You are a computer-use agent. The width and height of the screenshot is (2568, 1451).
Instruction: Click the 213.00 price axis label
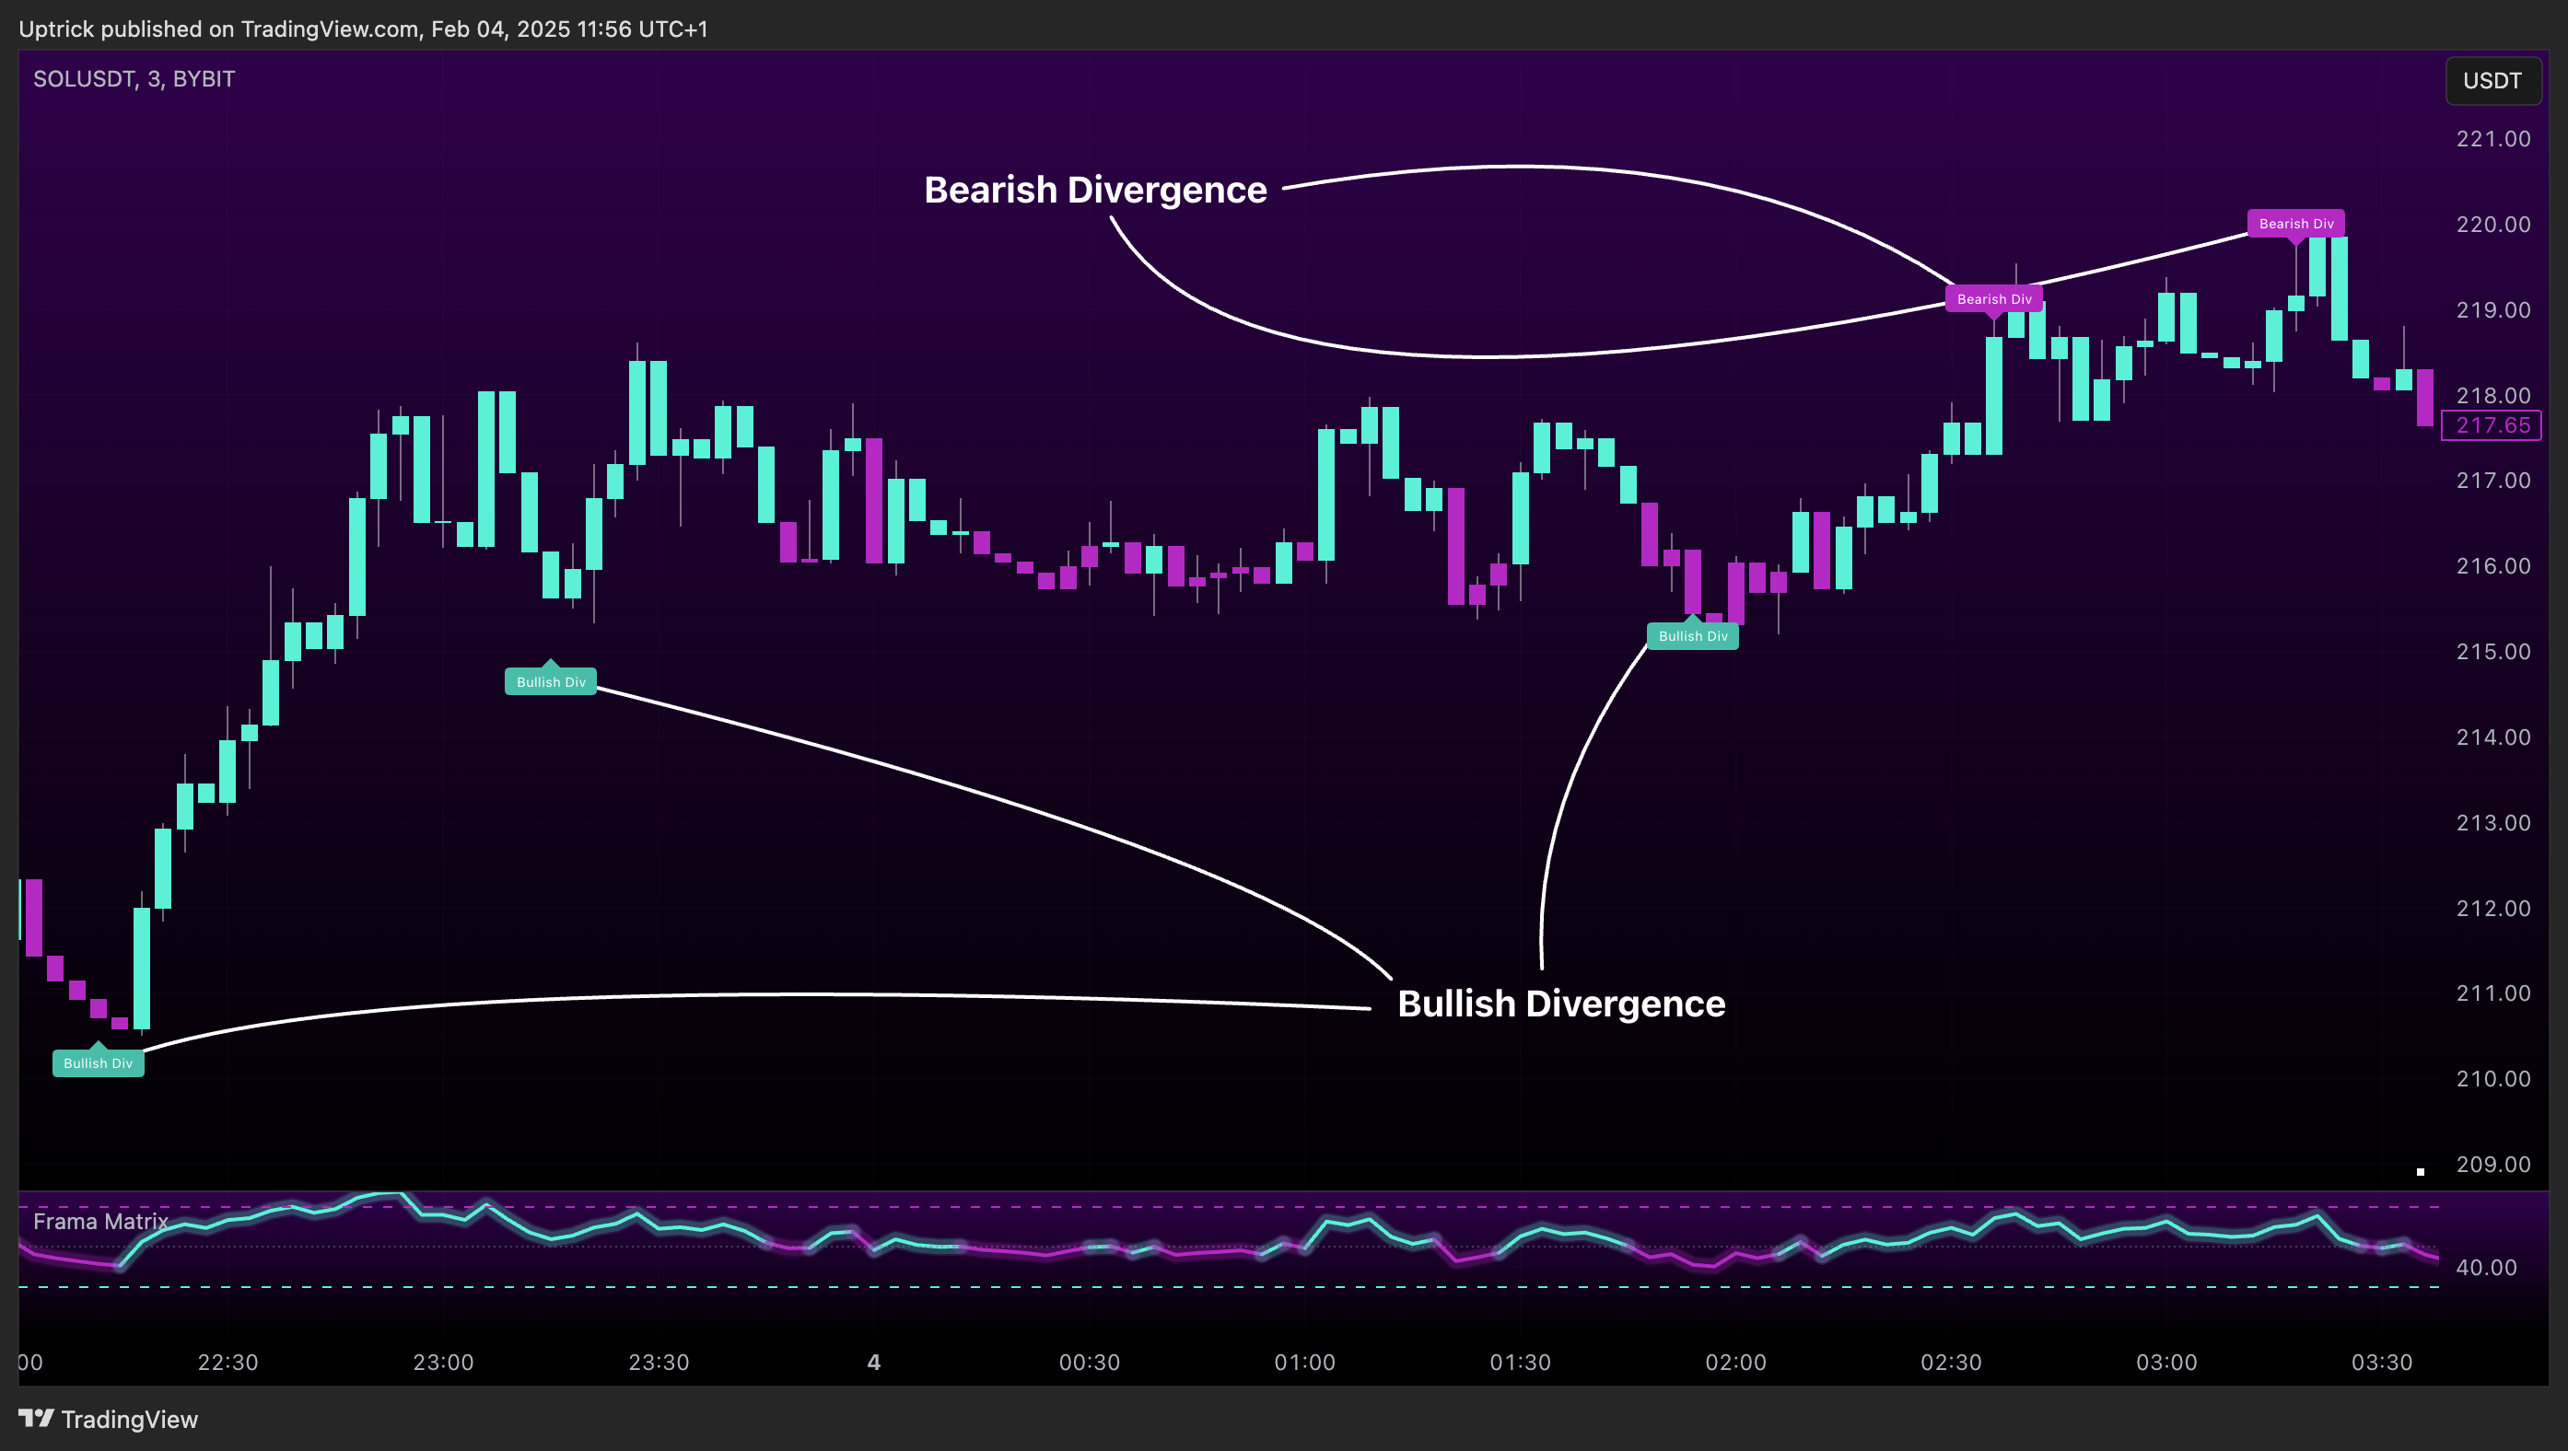pyautogui.click(x=2493, y=823)
